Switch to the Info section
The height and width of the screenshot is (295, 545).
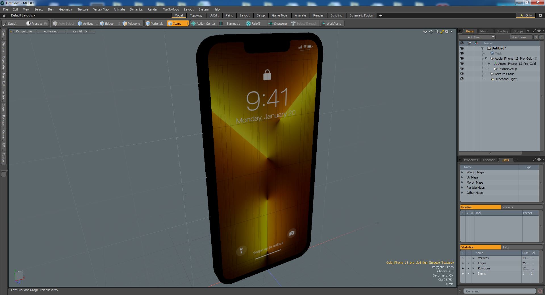[522, 247]
